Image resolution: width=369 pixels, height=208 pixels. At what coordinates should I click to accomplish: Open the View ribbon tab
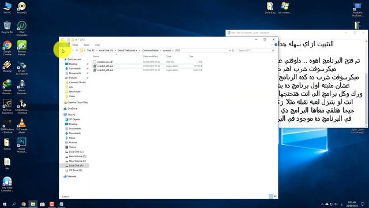click(97, 45)
